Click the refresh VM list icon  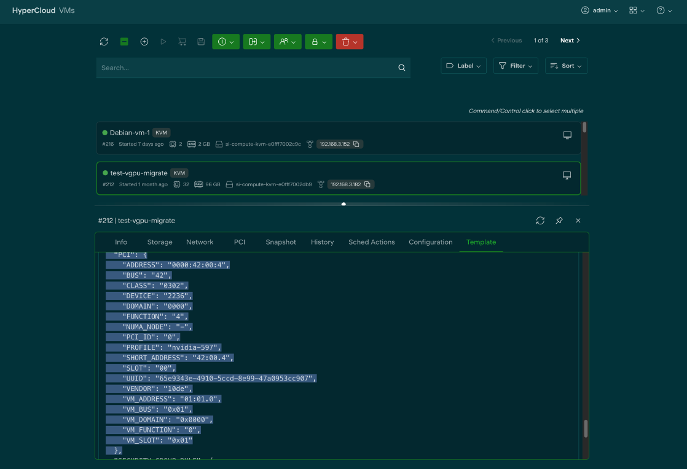[x=104, y=41]
